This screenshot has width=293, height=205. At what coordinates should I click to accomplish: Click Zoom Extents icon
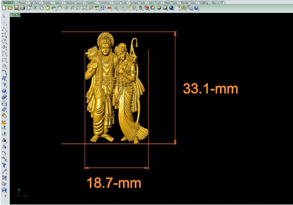84,8
